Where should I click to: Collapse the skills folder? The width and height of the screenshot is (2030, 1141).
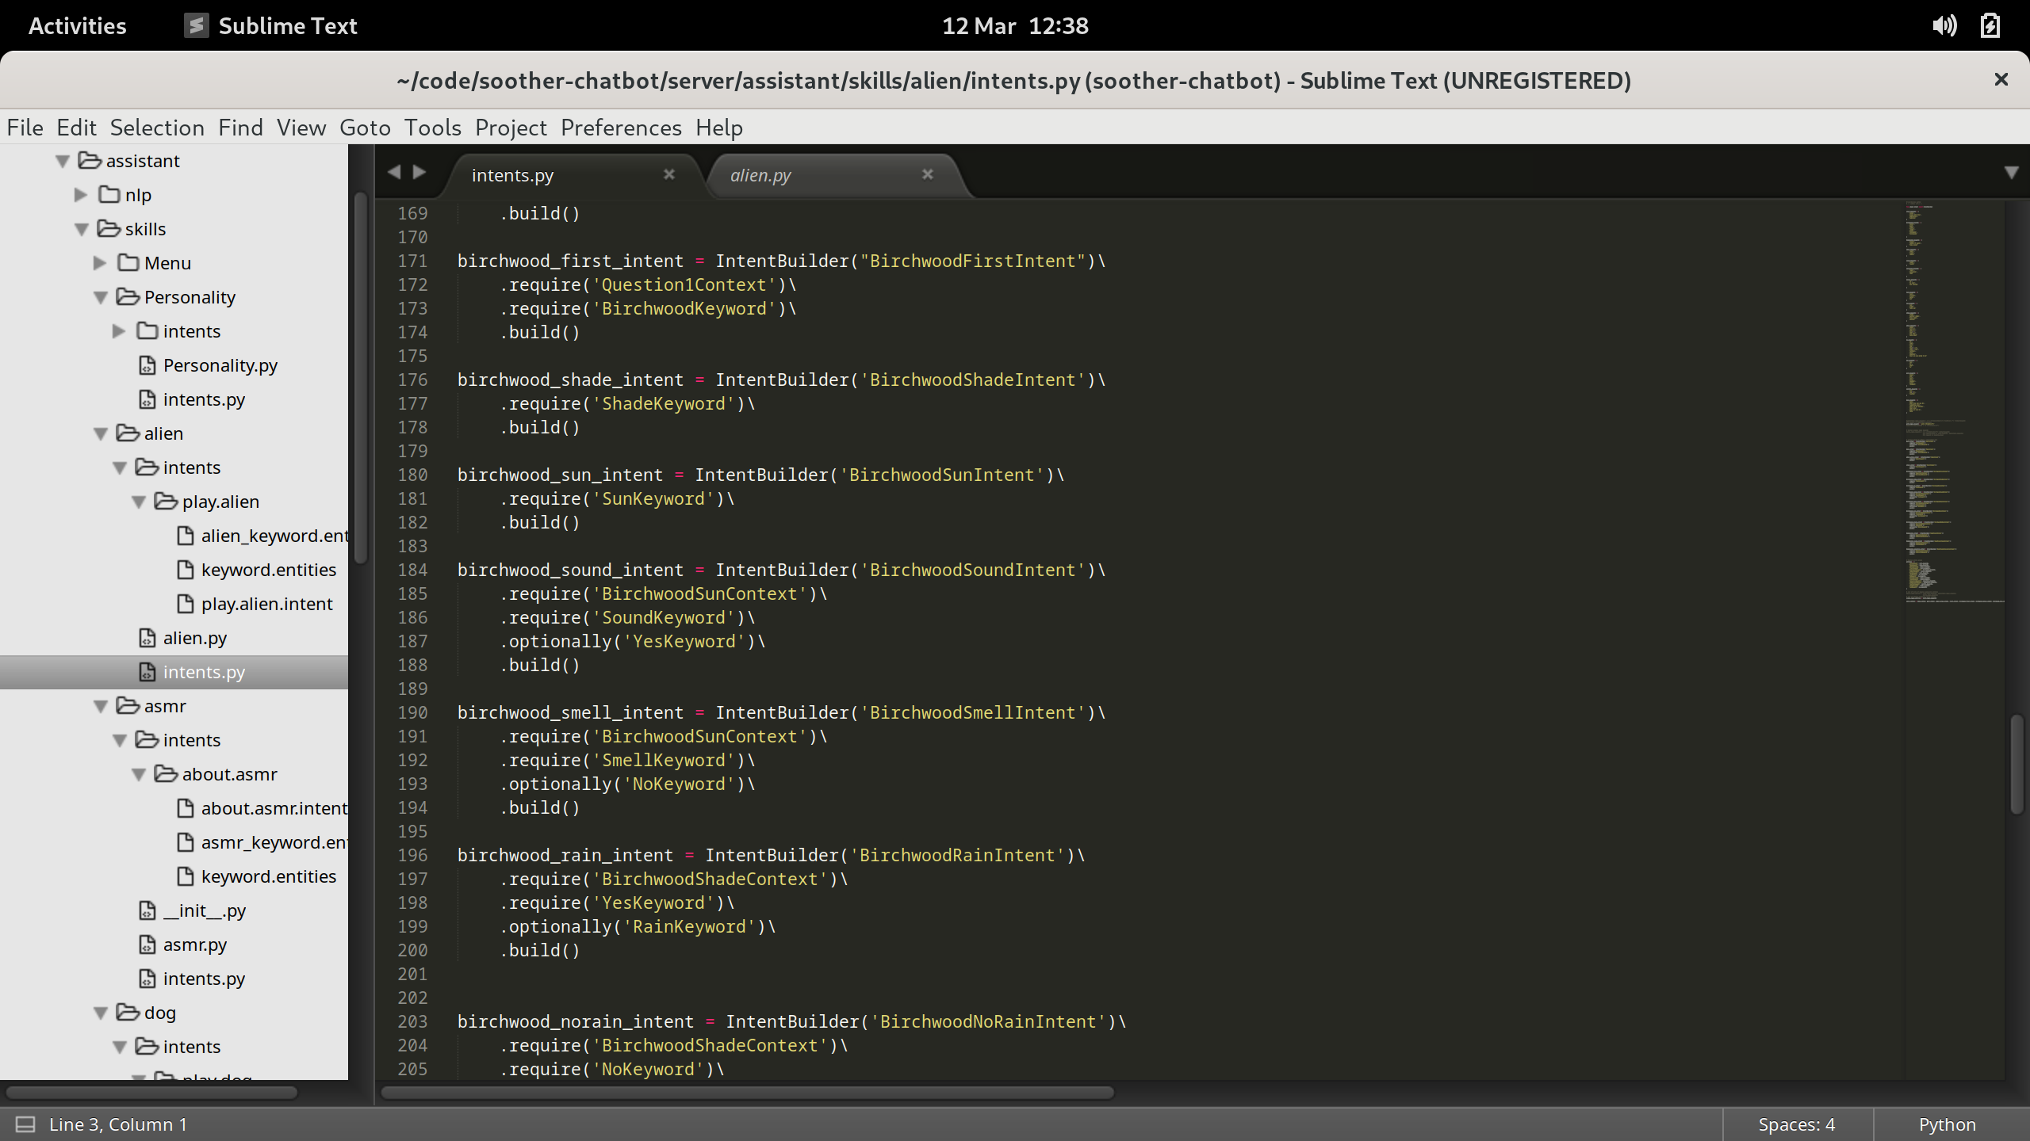[81, 229]
